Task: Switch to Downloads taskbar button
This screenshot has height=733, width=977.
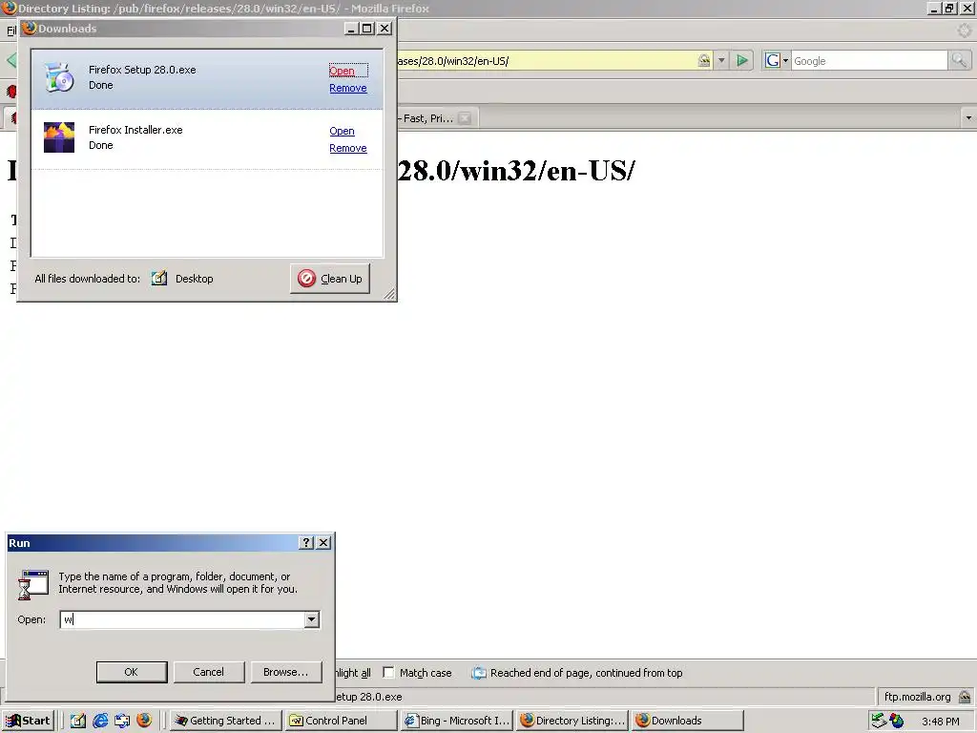Action: tap(687, 721)
